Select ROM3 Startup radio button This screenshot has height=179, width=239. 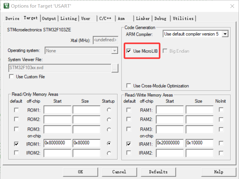click(109, 130)
